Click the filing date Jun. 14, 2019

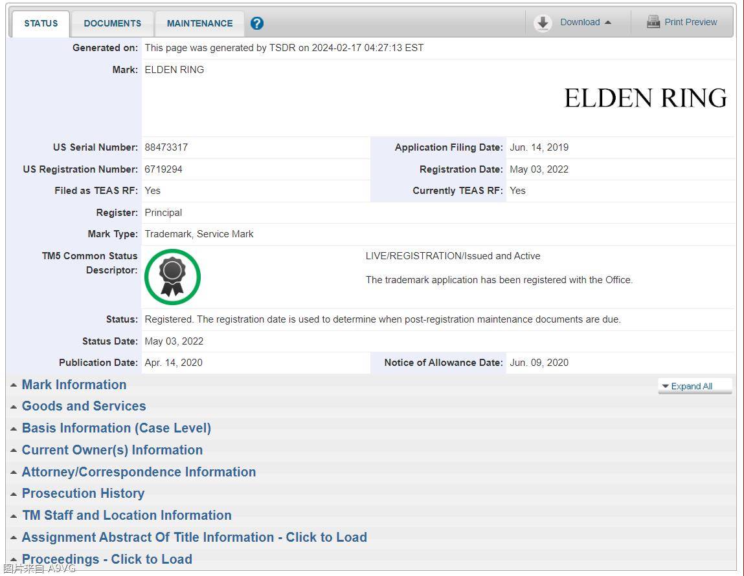click(539, 147)
